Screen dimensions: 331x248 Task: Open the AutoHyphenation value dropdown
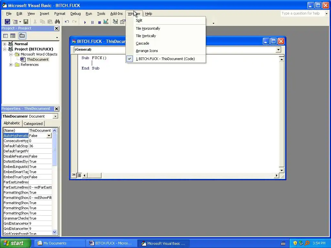click(x=49, y=136)
